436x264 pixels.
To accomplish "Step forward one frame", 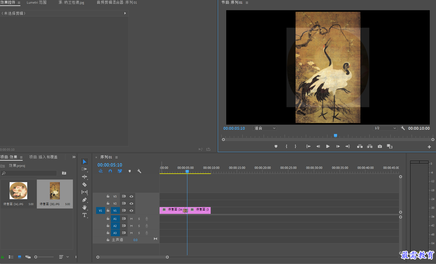I will (338, 146).
